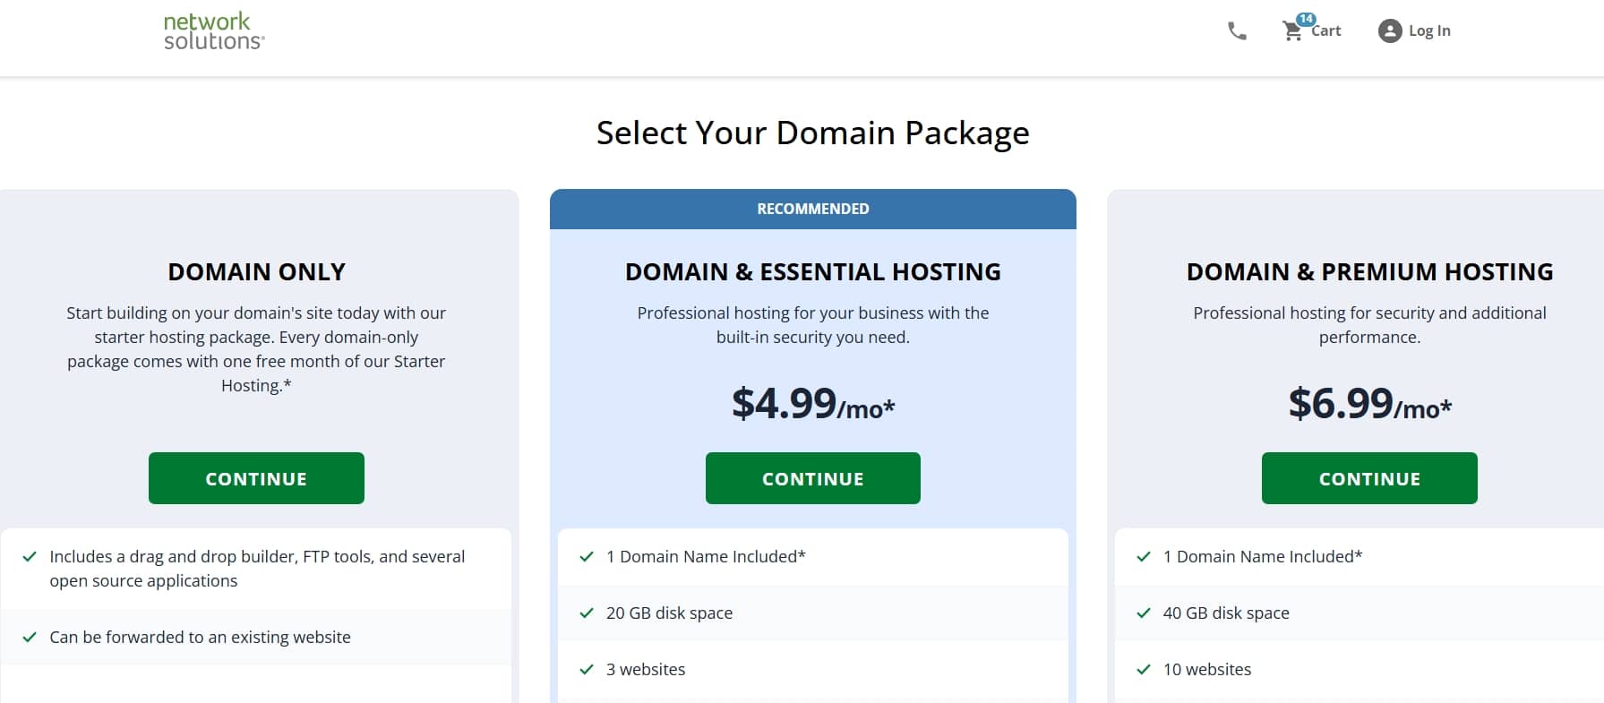The height and width of the screenshot is (703, 1604).
Task: Click the Network Solutions logo
Action: tap(211, 30)
